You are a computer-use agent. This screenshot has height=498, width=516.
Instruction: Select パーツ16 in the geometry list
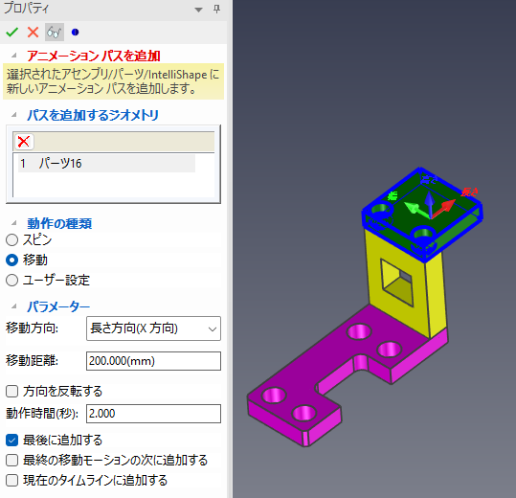click(x=106, y=163)
